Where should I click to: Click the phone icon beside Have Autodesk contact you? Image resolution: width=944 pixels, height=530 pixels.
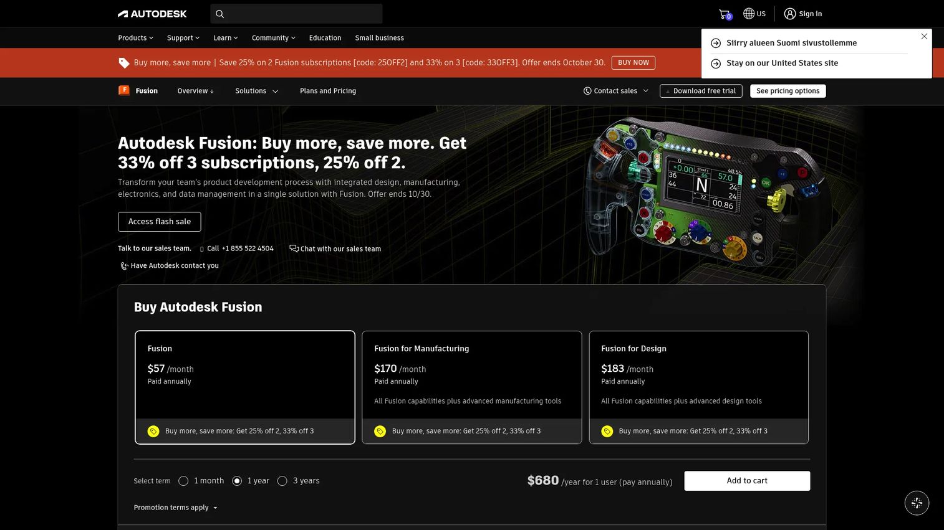tap(124, 266)
